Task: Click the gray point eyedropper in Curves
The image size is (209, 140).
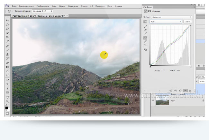Action: pyautogui.click(x=145, y=30)
